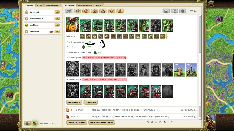
Task: Click the lion shield defender emblem
Action: pos(73,69)
